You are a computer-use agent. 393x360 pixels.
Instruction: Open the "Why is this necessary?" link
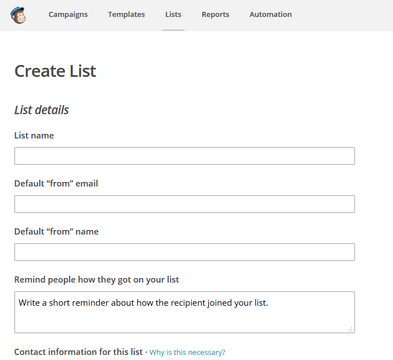[187, 353]
